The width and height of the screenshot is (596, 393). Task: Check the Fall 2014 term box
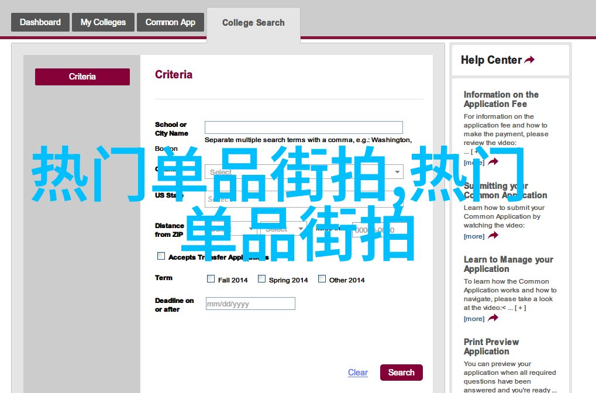click(211, 279)
